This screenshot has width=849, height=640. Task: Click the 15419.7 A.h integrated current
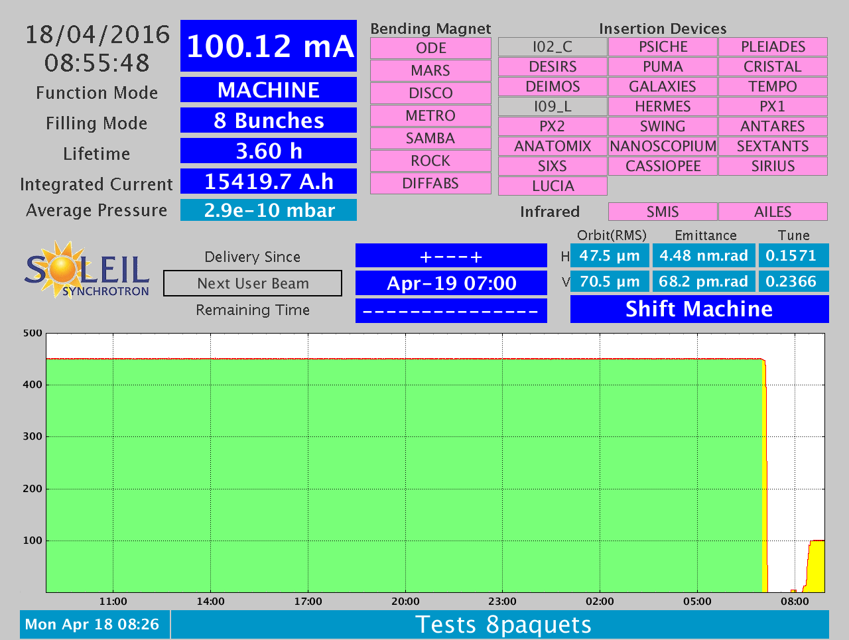click(x=269, y=181)
